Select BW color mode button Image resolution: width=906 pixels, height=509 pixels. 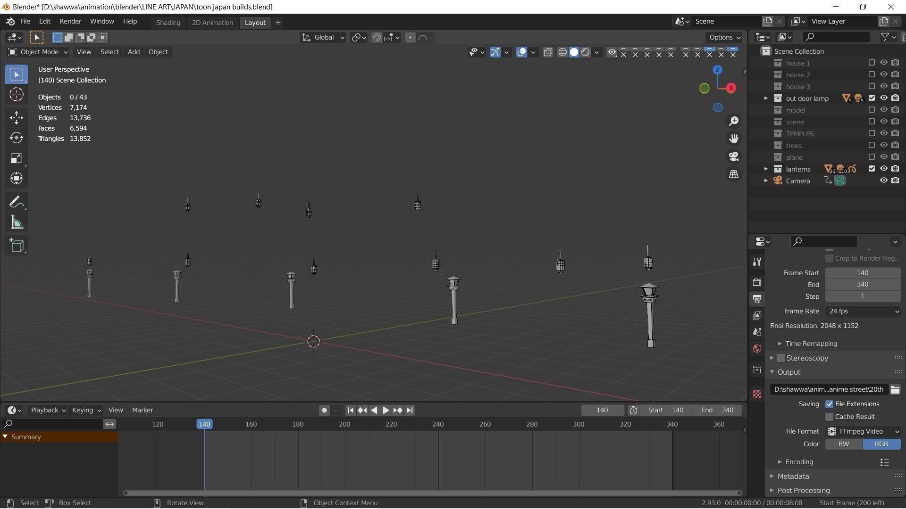coord(844,444)
